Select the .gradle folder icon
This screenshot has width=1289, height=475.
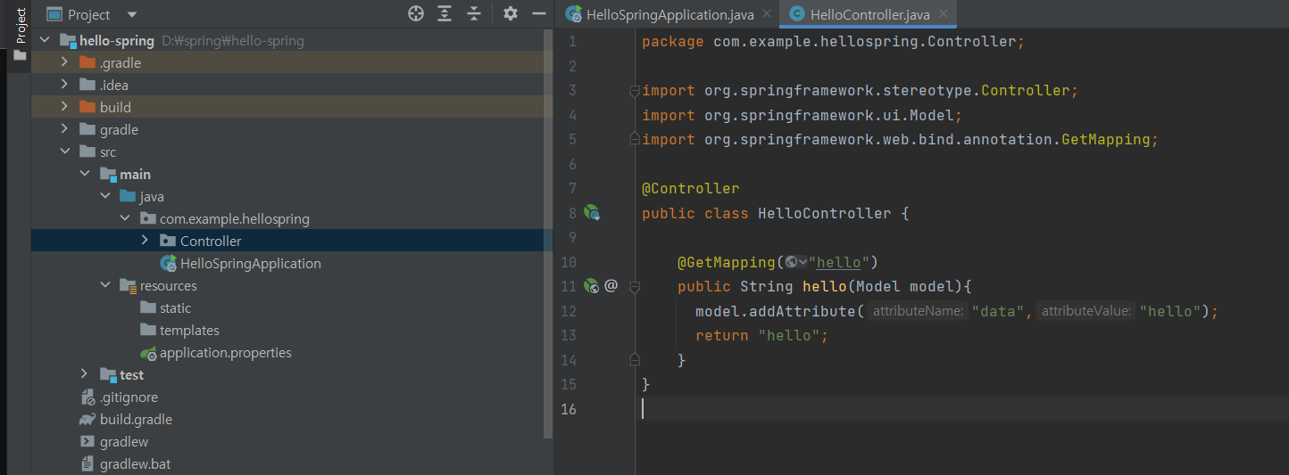tap(87, 63)
